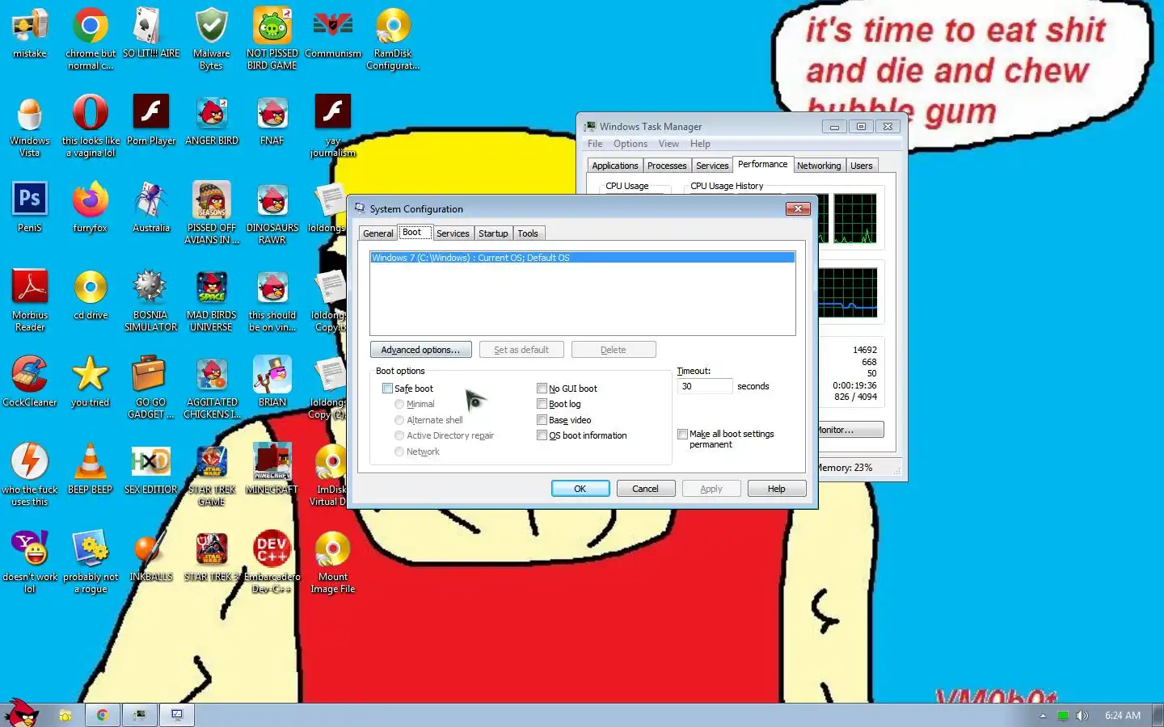Open Mount Image File icon
The height and width of the screenshot is (727, 1164).
pos(333,562)
